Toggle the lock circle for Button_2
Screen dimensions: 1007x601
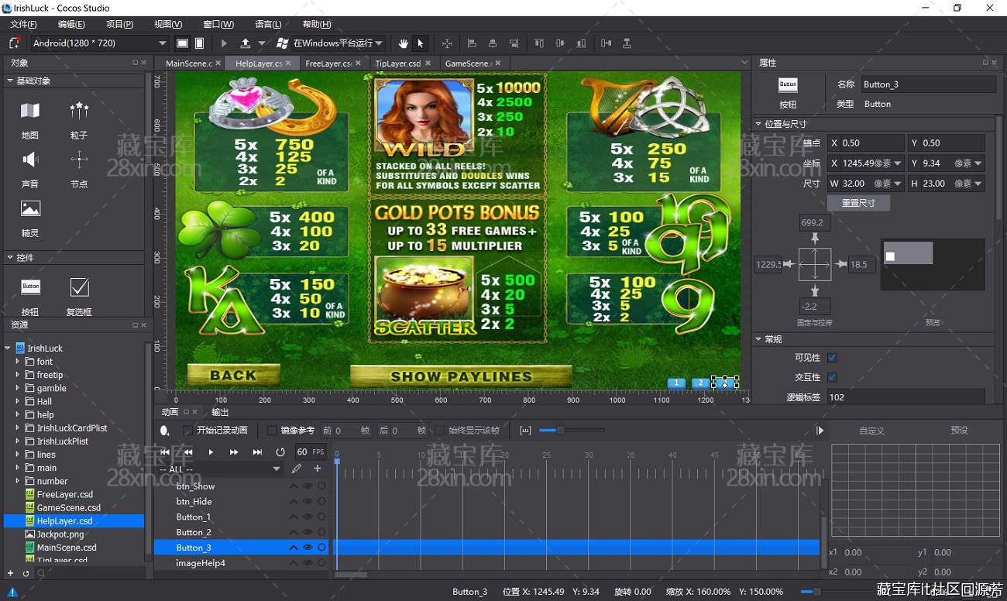321,532
